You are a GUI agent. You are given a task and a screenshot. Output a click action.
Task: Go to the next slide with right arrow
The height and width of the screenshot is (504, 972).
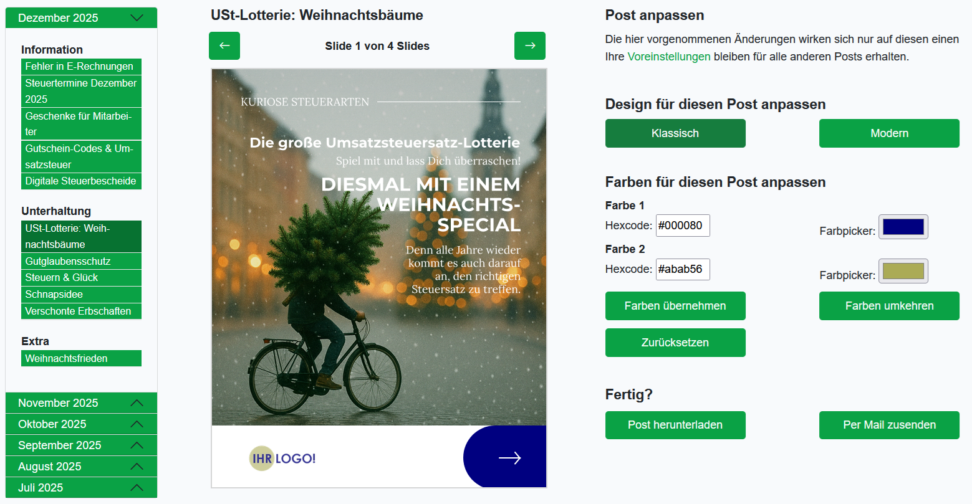529,45
